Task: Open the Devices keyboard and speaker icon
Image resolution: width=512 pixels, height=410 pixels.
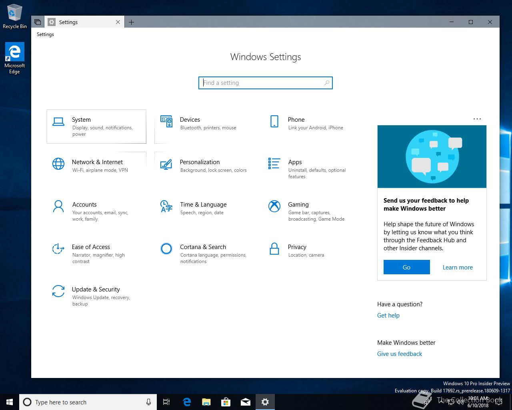Action: (166, 121)
